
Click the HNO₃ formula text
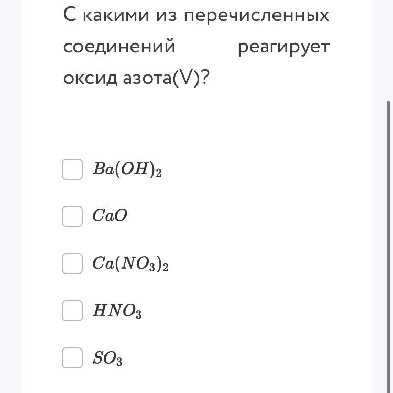coord(117,311)
